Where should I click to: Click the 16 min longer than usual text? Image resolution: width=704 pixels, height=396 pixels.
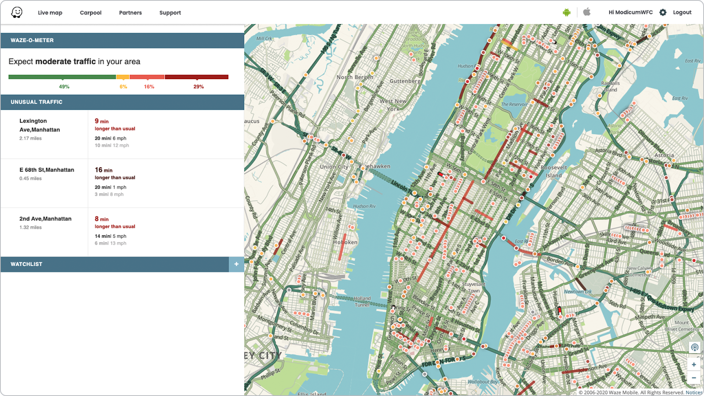[x=115, y=173]
